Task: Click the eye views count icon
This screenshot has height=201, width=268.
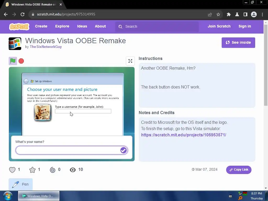Action: coord(73,170)
